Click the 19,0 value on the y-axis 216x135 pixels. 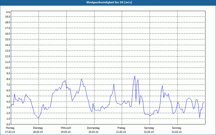pos(8,17)
